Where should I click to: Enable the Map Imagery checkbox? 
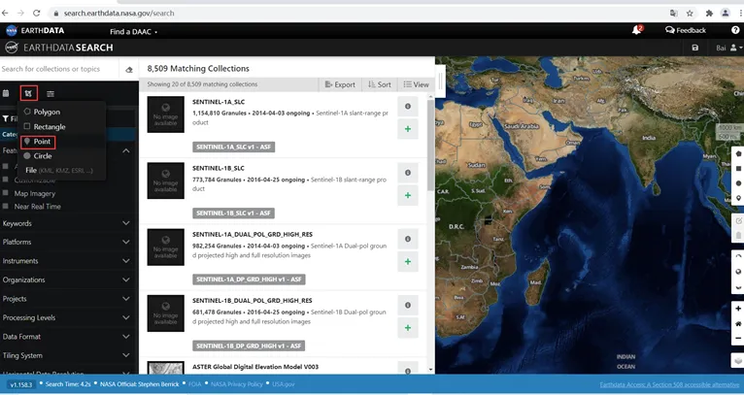[6, 193]
